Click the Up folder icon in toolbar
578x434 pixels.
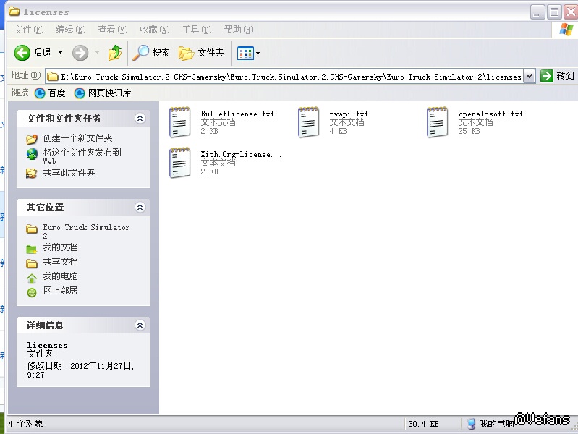point(114,53)
